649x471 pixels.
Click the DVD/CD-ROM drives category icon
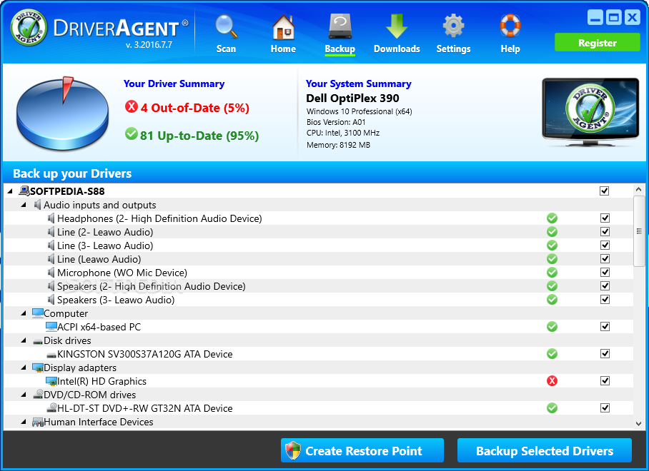point(38,394)
